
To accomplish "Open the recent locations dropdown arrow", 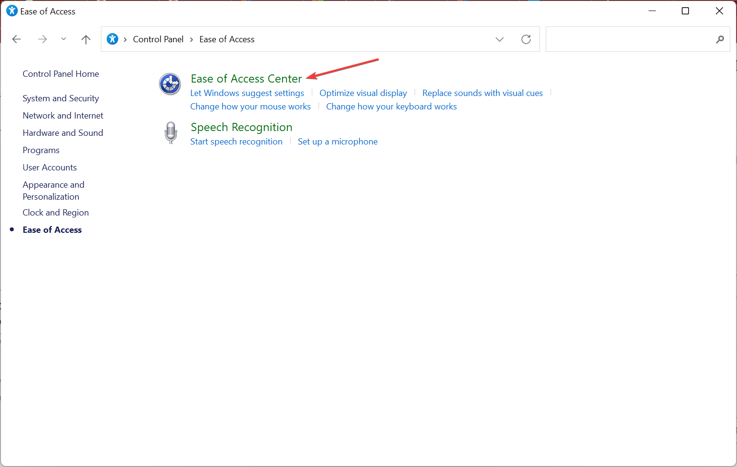I will coord(63,39).
